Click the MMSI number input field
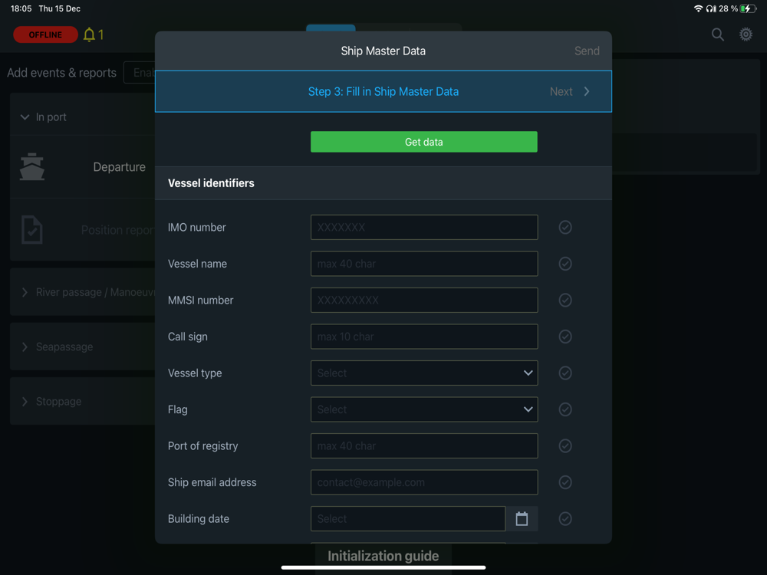The width and height of the screenshot is (767, 575). 424,301
